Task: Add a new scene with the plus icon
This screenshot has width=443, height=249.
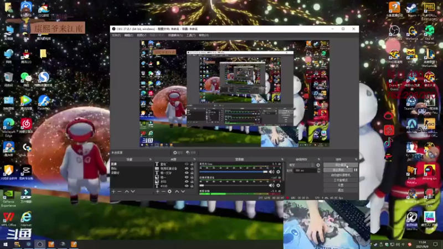Action: coord(114,191)
